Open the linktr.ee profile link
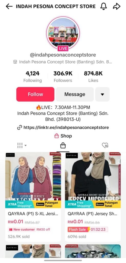Screen dimensions: 126x263 coord(66,127)
